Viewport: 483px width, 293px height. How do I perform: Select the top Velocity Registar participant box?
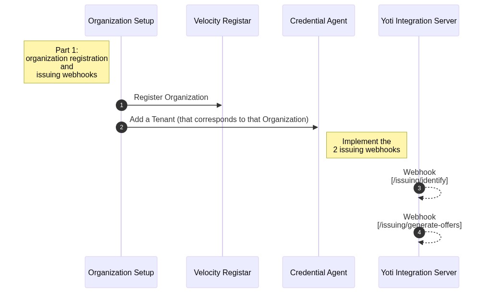point(223,21)
